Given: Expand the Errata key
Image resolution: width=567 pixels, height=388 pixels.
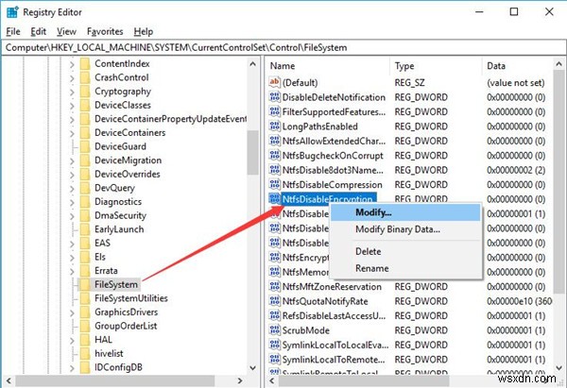Looking at the screenshot, I should pos(72,271).
